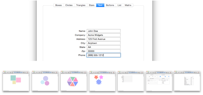Open the thumbnail window showing three circles
This screenshot has height=95, width=203.
(x=45, y=81)
